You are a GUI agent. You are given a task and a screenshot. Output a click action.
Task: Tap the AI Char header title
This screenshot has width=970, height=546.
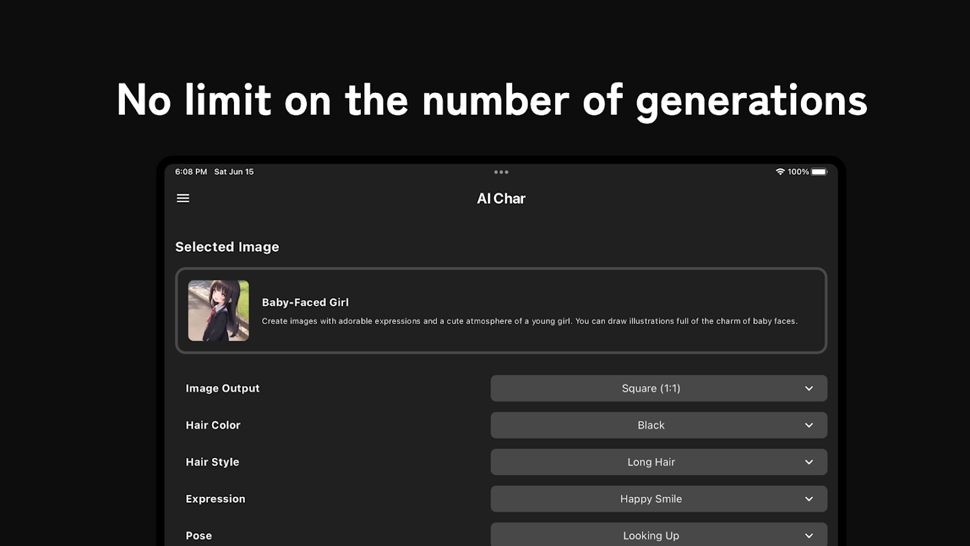[501, 199]
